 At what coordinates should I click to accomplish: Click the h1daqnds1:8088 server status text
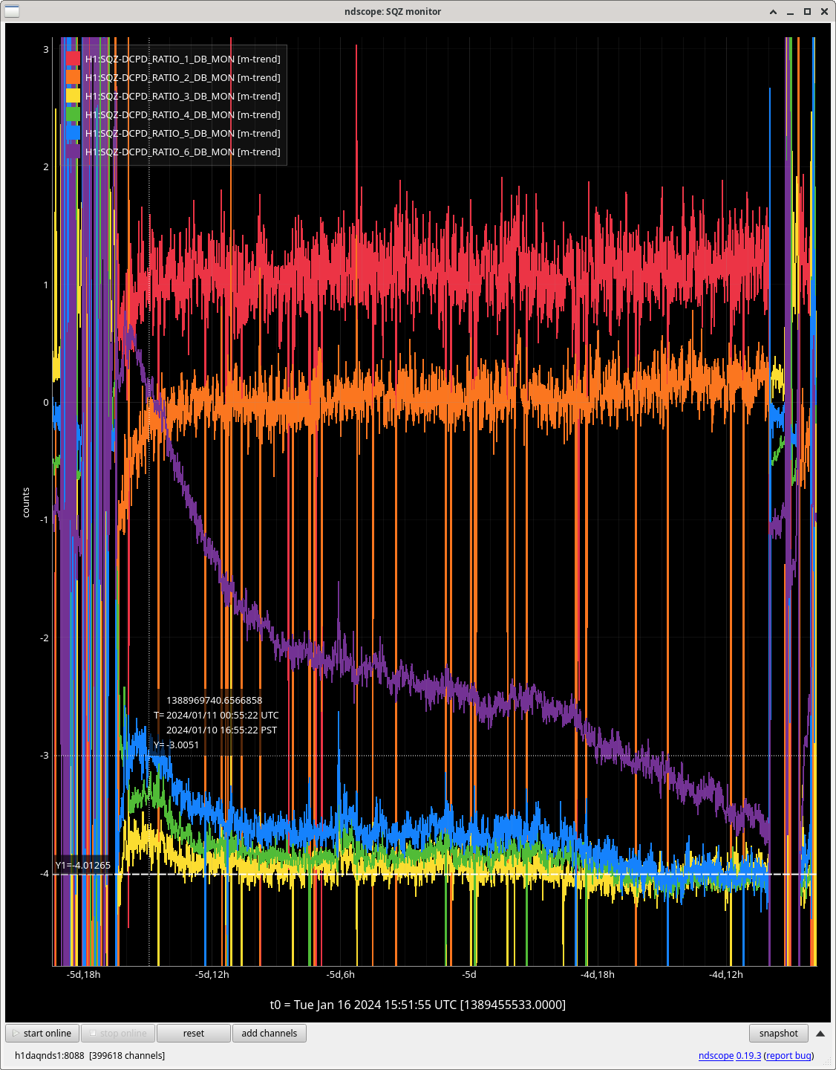pos(90,1055)
